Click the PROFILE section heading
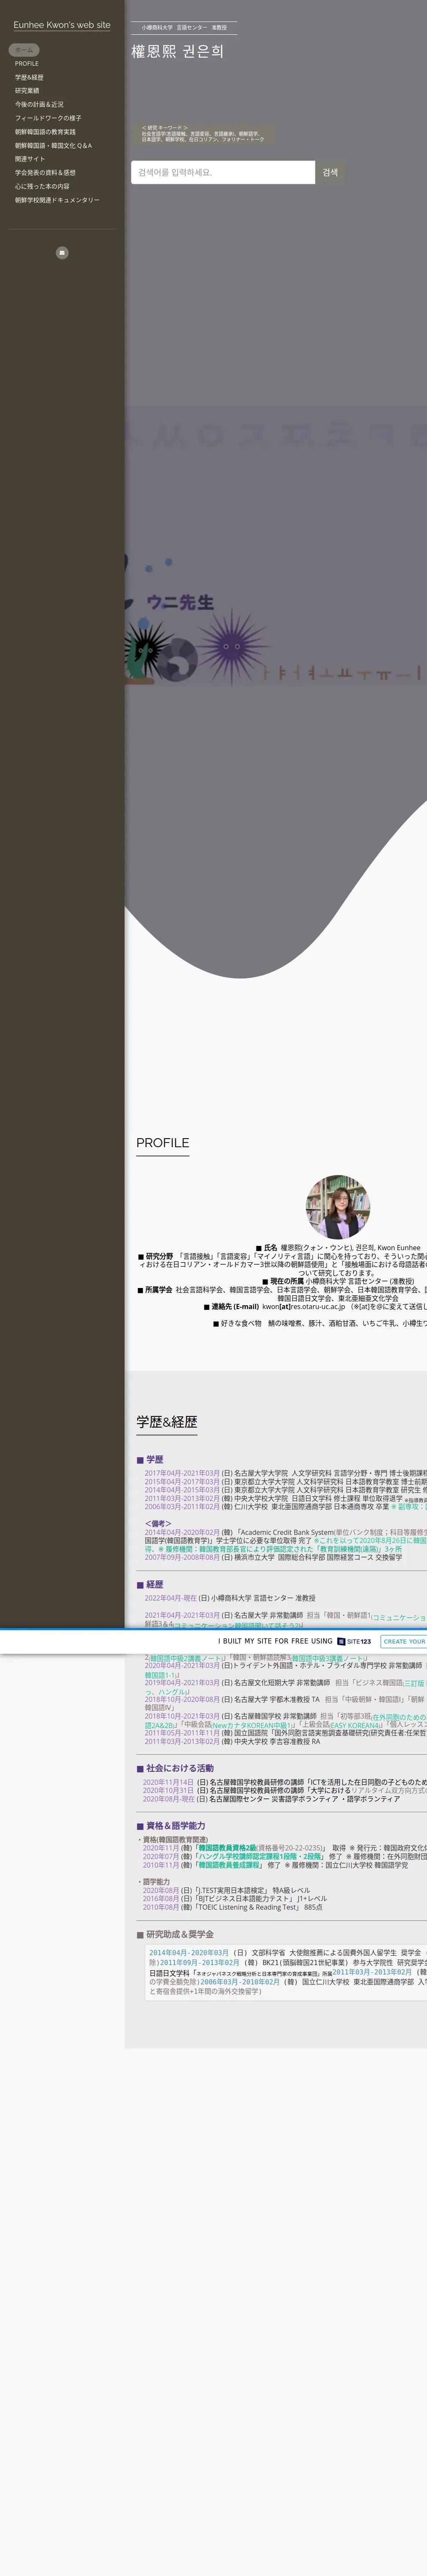This screenshot has height=2576, width=427. point(163,1143)
